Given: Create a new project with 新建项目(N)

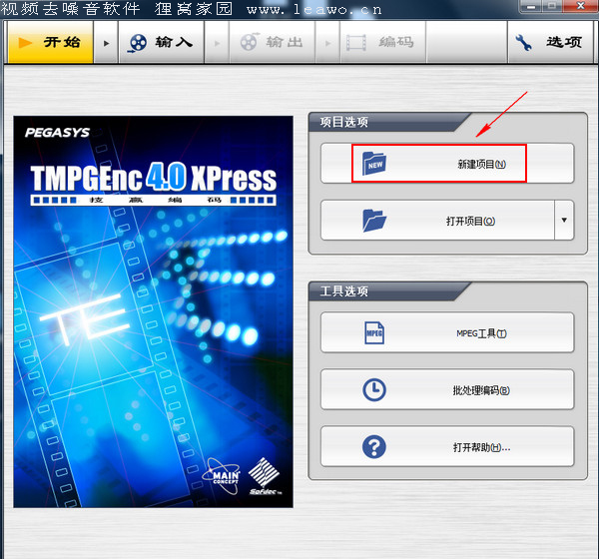Looking at the screenshot, I should (447, 164).
